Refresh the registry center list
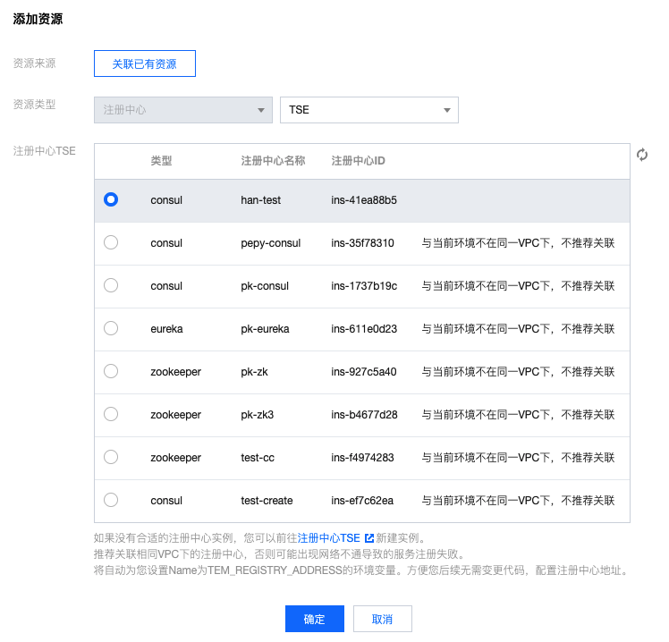This screenshot has width=669, height=642. pyautogui.click(x=641, y=155)
